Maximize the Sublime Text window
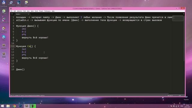 tap(179, 8)
